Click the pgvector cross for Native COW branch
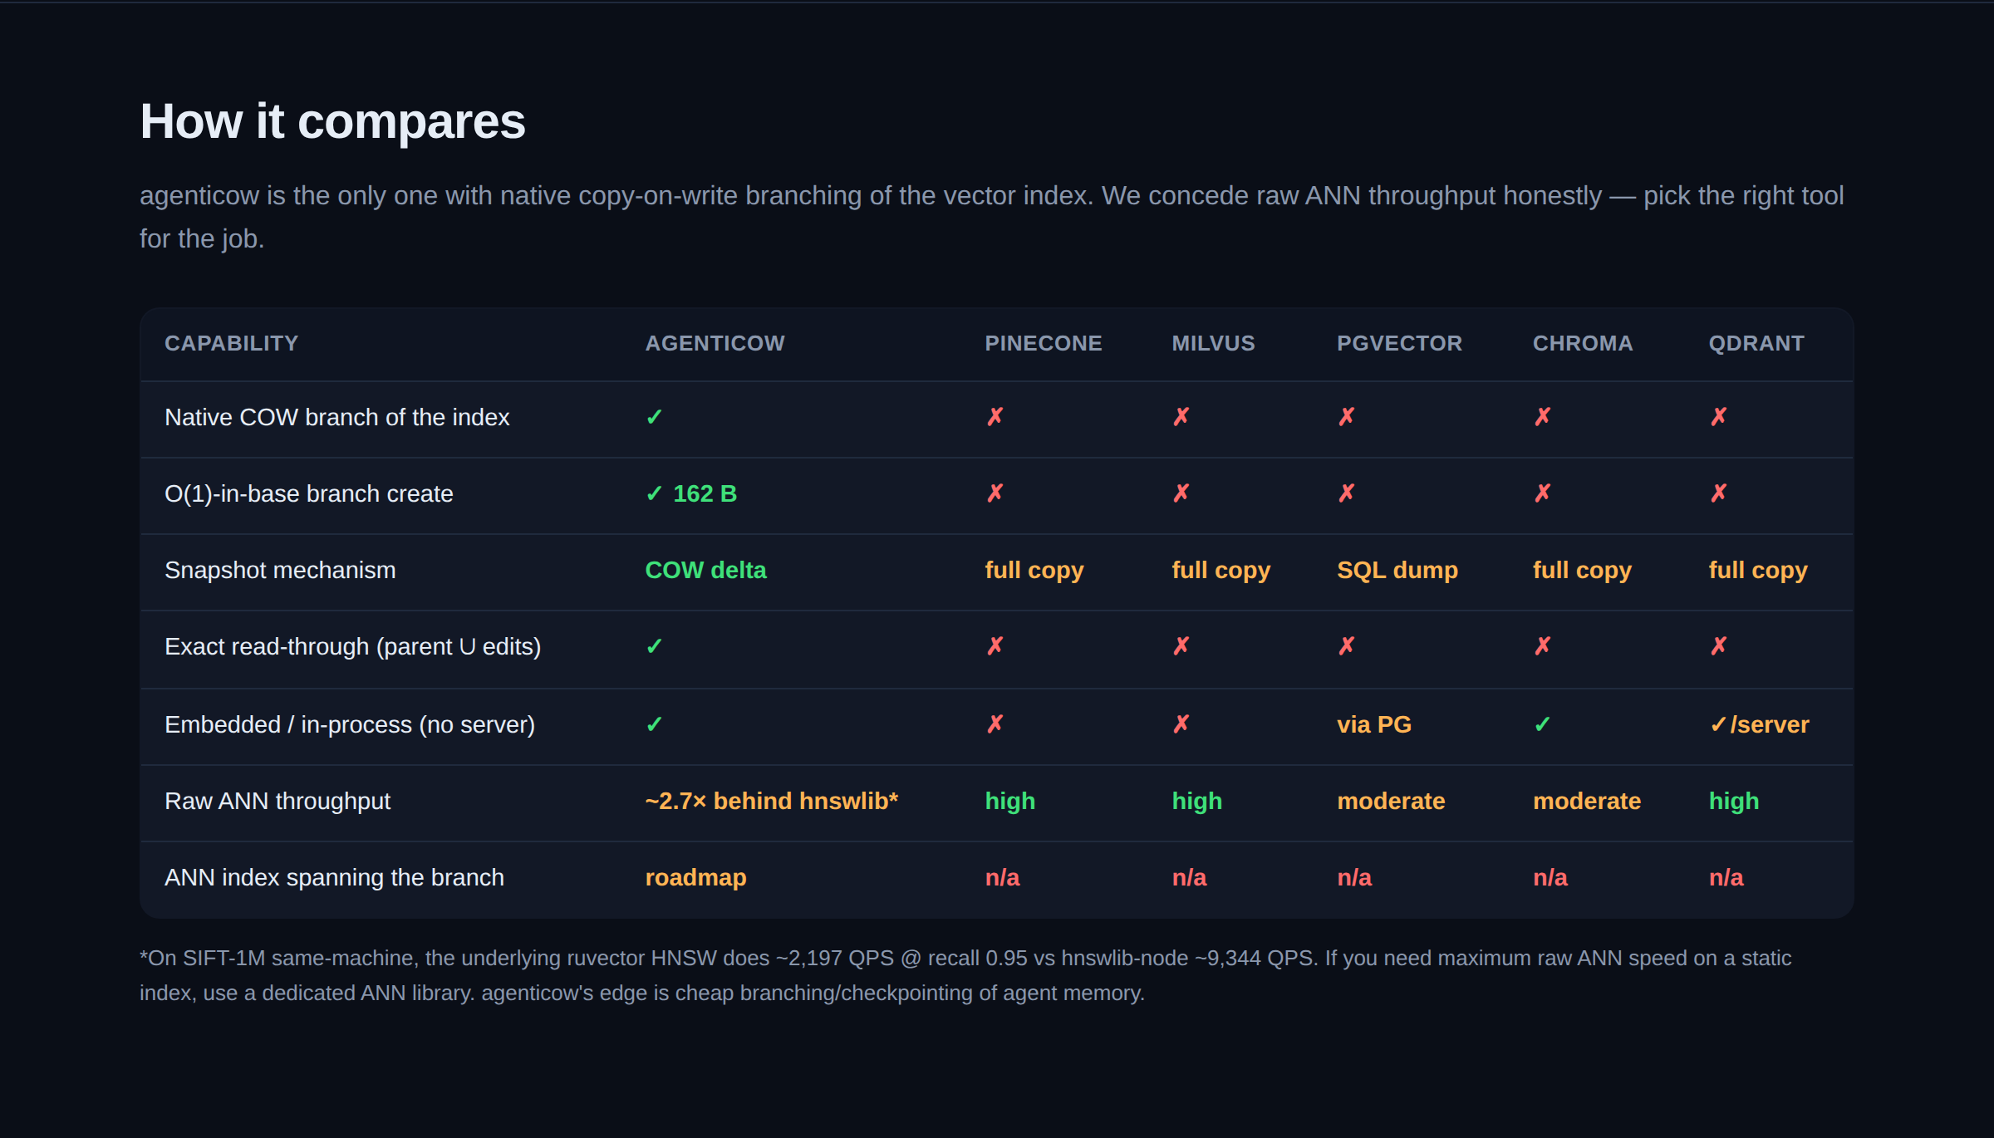This screenshot has width=1994, height=1138. click(x=1346, y=417)
